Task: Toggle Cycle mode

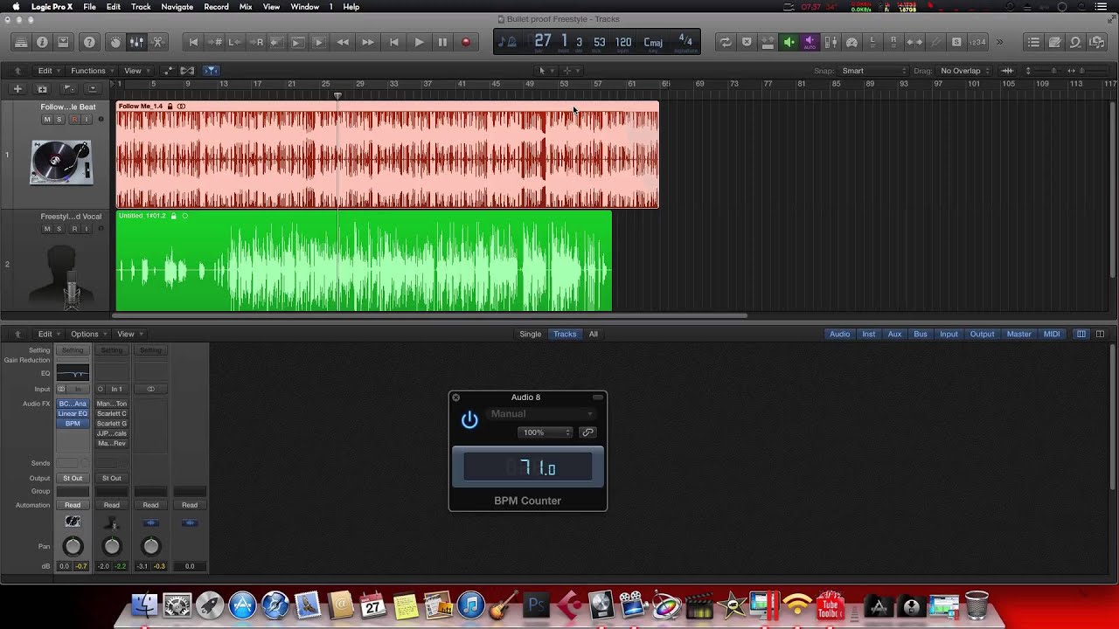Action: click(725, 42)
